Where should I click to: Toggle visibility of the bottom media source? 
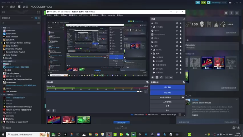pyautogui.click(x=177, y=72)
